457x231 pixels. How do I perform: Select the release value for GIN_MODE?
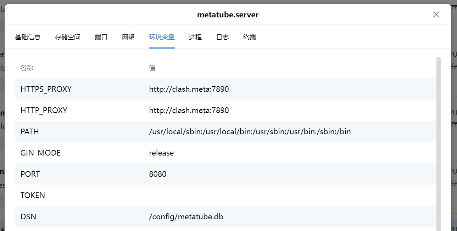[x=161, y=153]
